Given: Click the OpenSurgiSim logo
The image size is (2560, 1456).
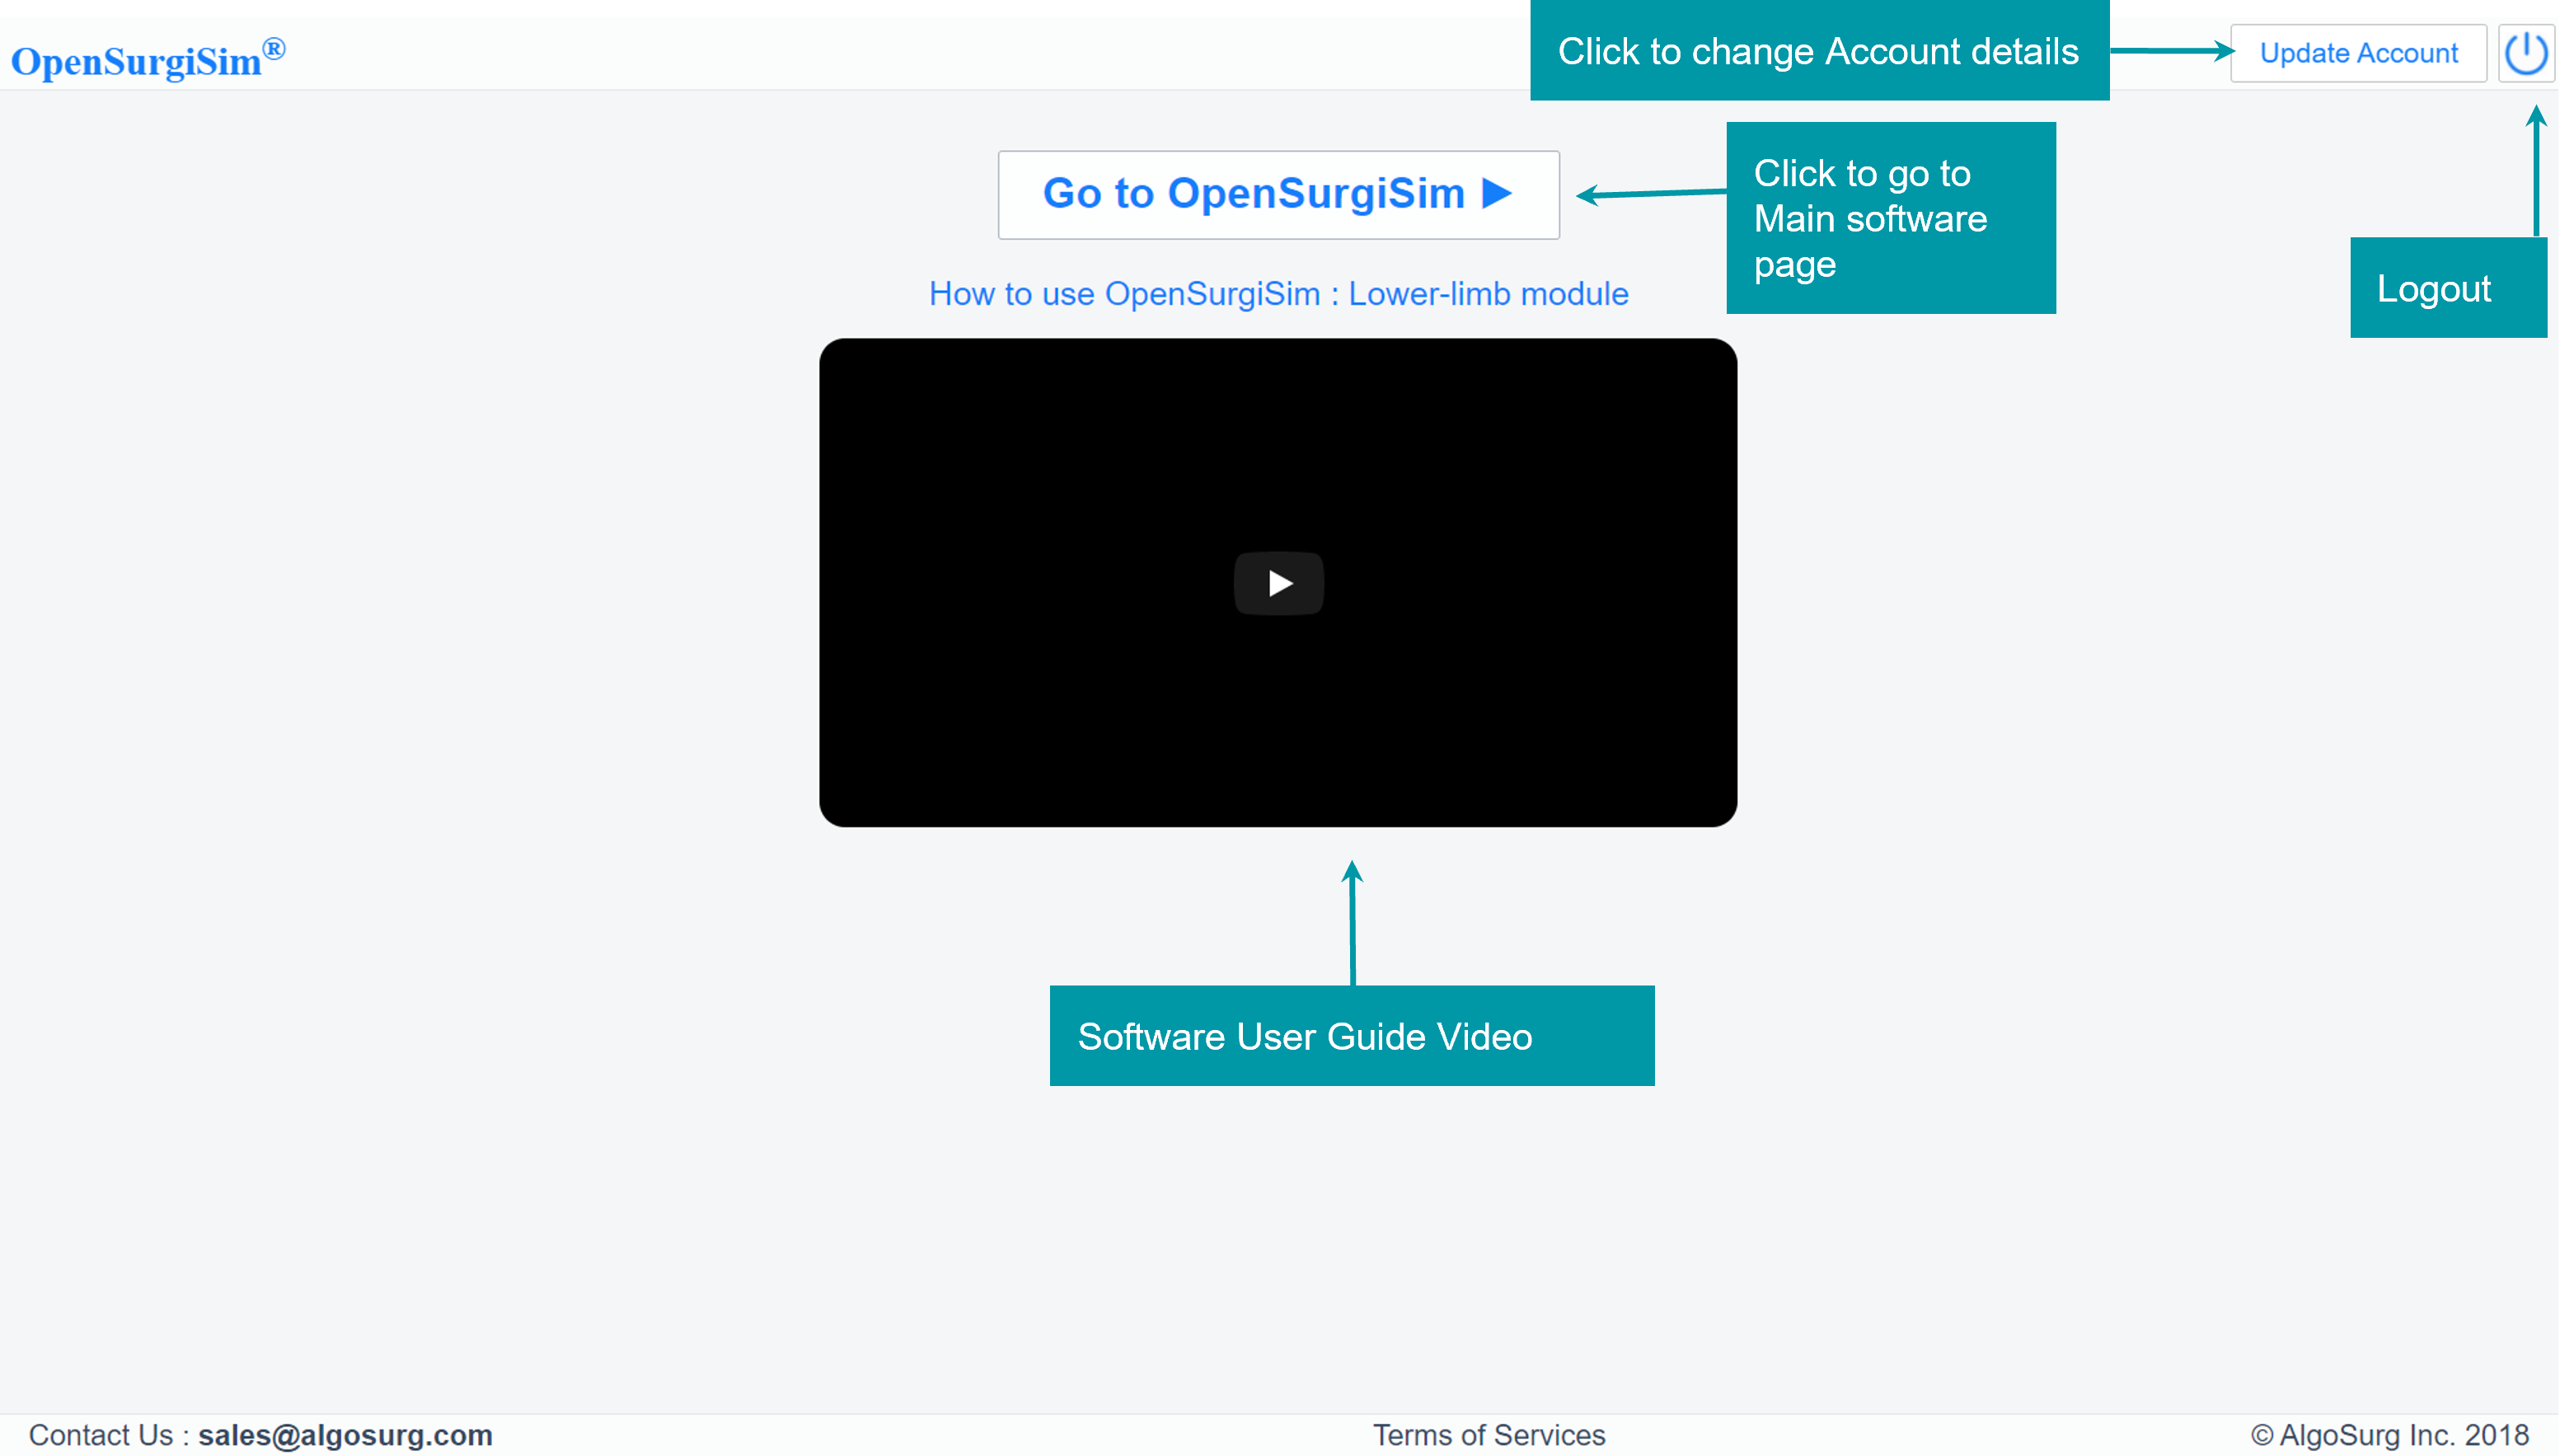Looking at the screenshot, I should (136, 61).
